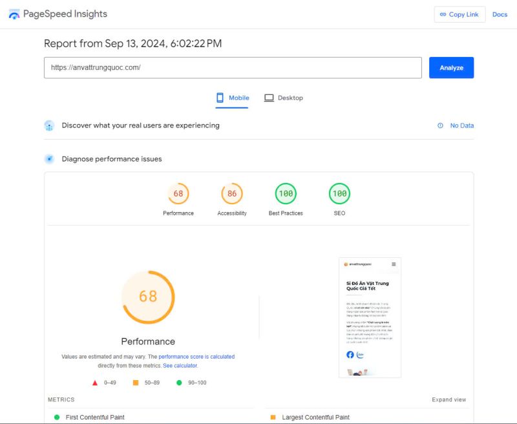Expand the metrics view
The height and width of the screenshot is (424, 517).
[x=448, y=399]
